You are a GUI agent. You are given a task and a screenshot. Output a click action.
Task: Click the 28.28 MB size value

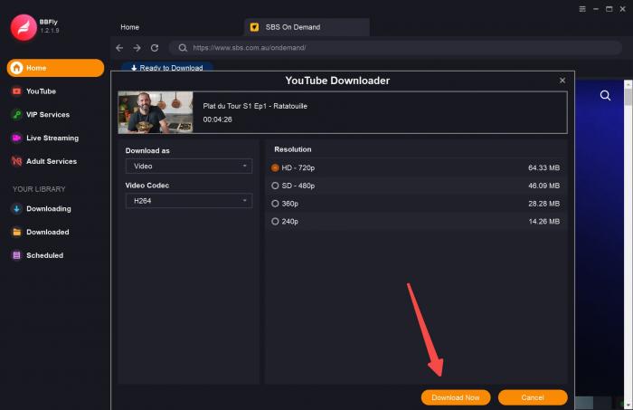(x=543, y=204)
